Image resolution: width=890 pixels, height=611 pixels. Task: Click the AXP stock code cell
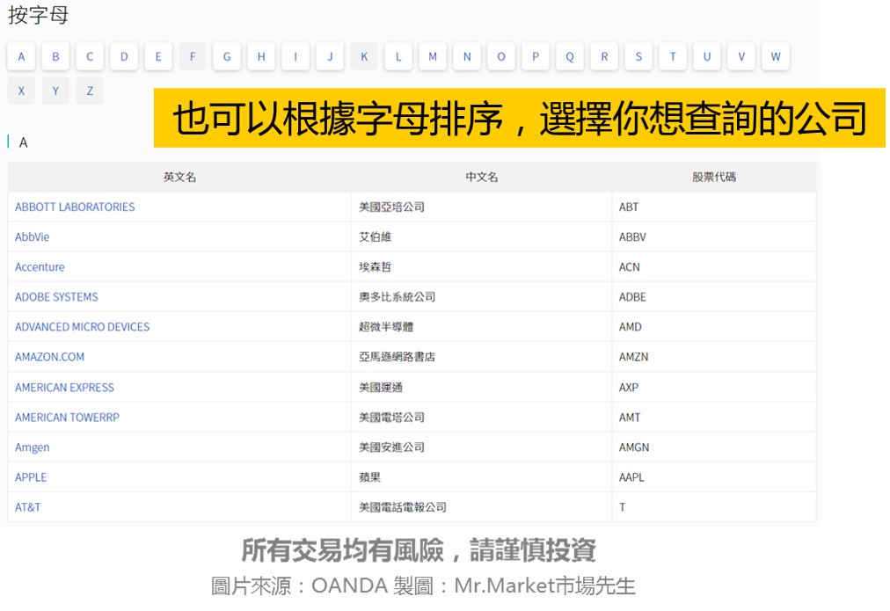(x=714, y=388)
